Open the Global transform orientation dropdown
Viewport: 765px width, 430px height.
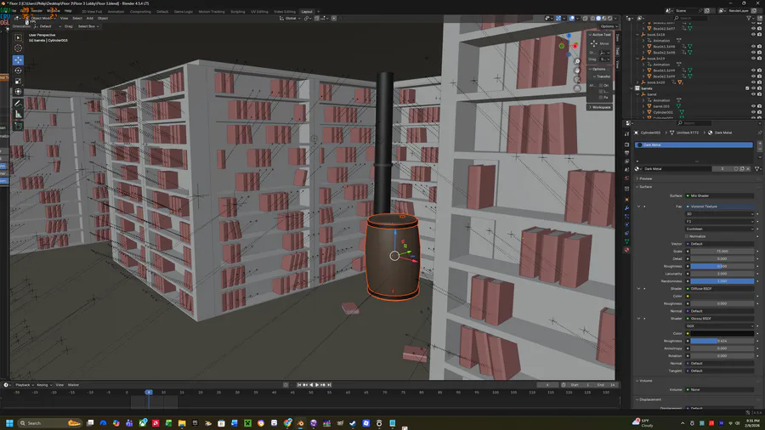291,19
